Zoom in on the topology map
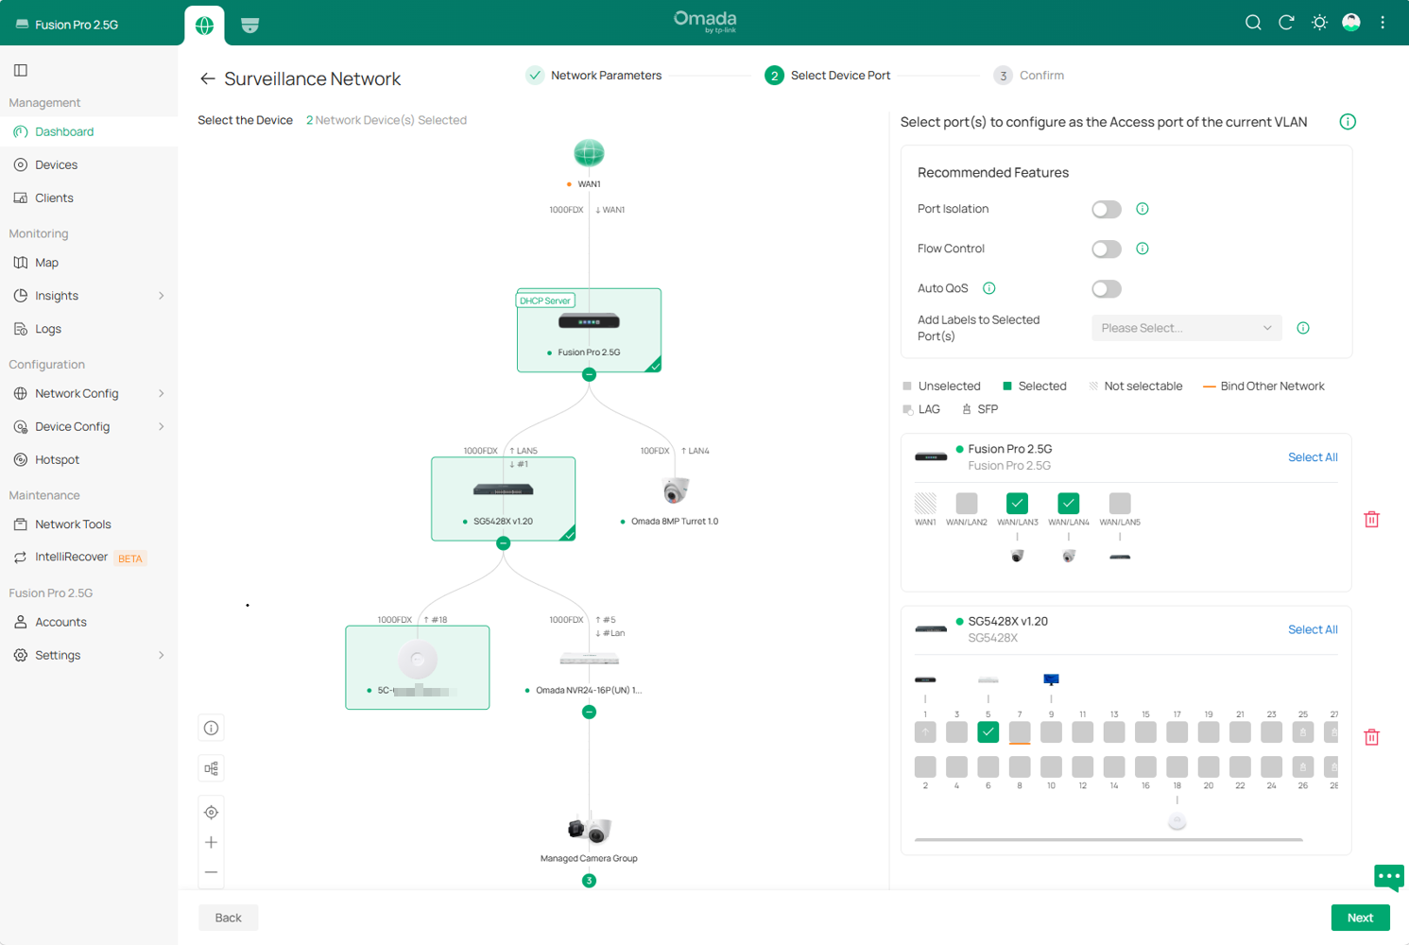Image resolution: width=1409 pixels, height=945 pixels. (211, 842)
